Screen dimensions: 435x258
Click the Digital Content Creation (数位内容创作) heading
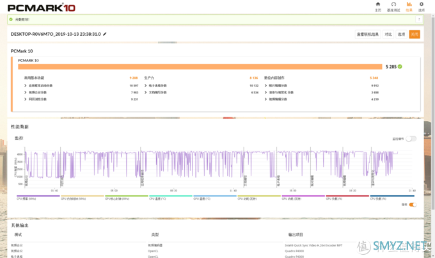(274, 78)
